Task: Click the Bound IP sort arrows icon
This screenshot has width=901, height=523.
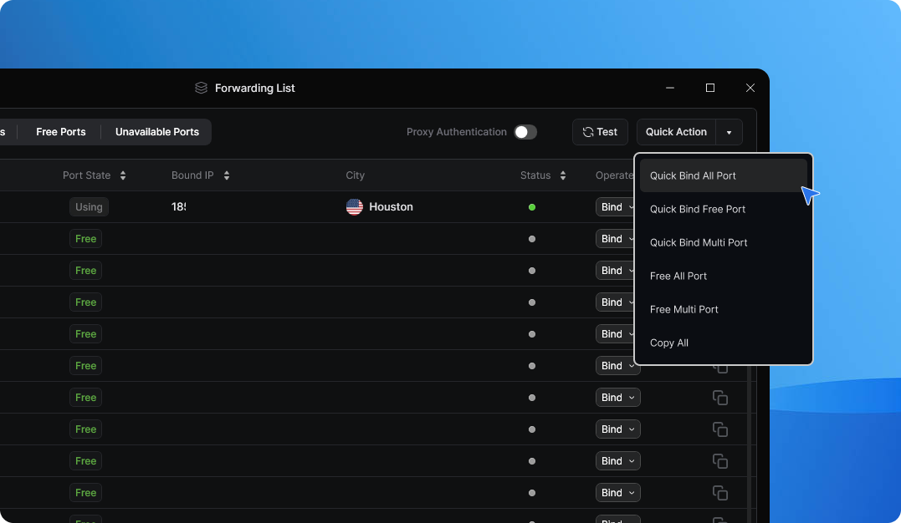Action: (x=227, y=175)
